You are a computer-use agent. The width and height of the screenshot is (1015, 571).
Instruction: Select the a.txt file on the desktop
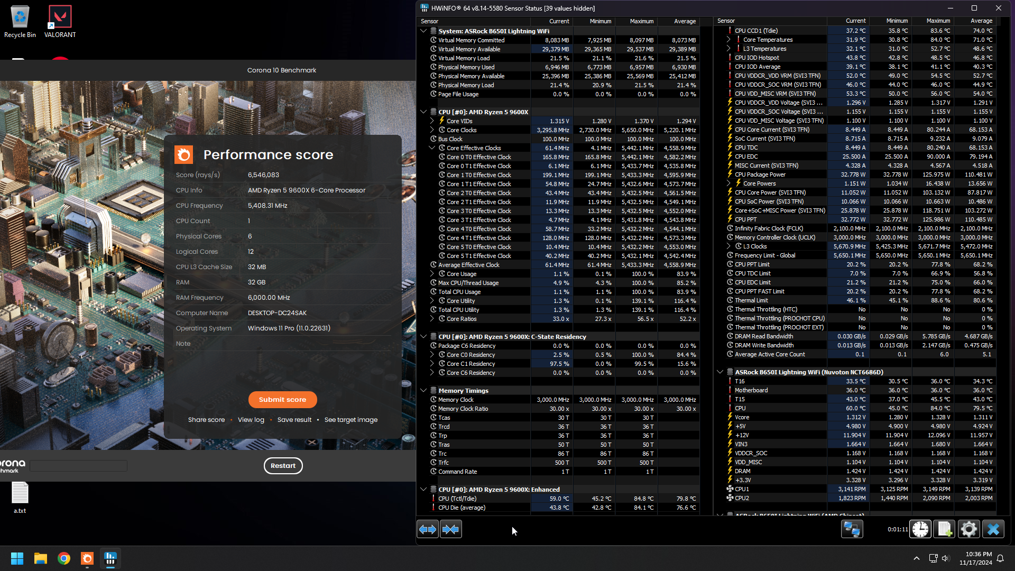coord(20,498)
